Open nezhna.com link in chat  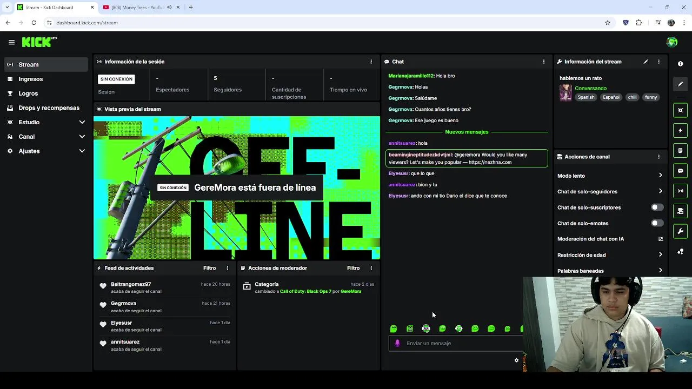pos(490,162)
